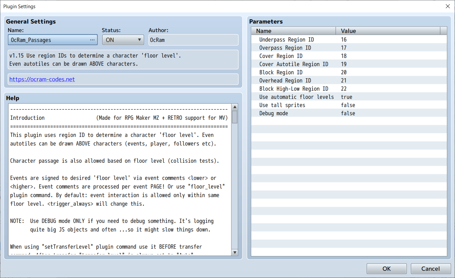
Task: Open the Status ON dropdown
Action: pos(123,40)
